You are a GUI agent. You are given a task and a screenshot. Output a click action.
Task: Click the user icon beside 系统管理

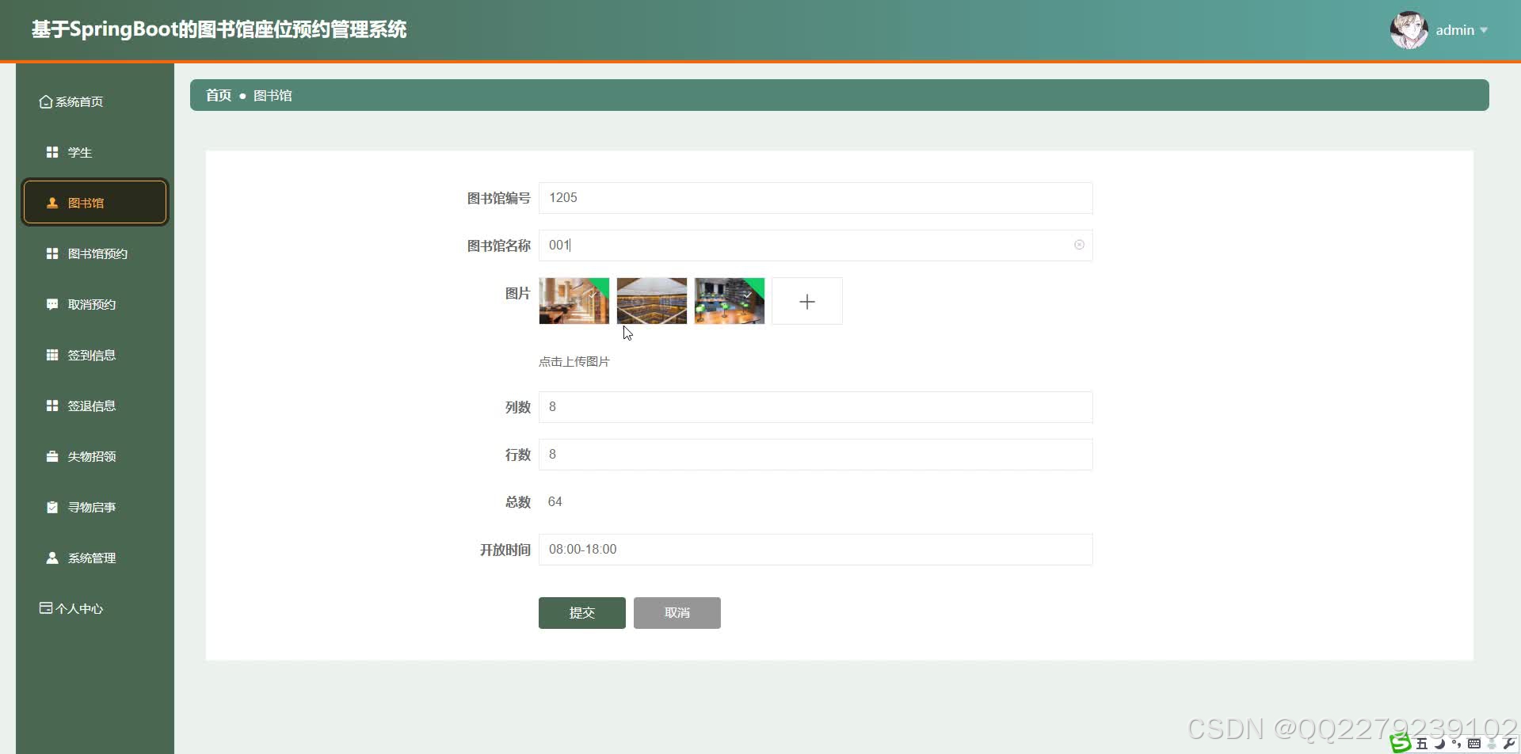coord(52,558)
